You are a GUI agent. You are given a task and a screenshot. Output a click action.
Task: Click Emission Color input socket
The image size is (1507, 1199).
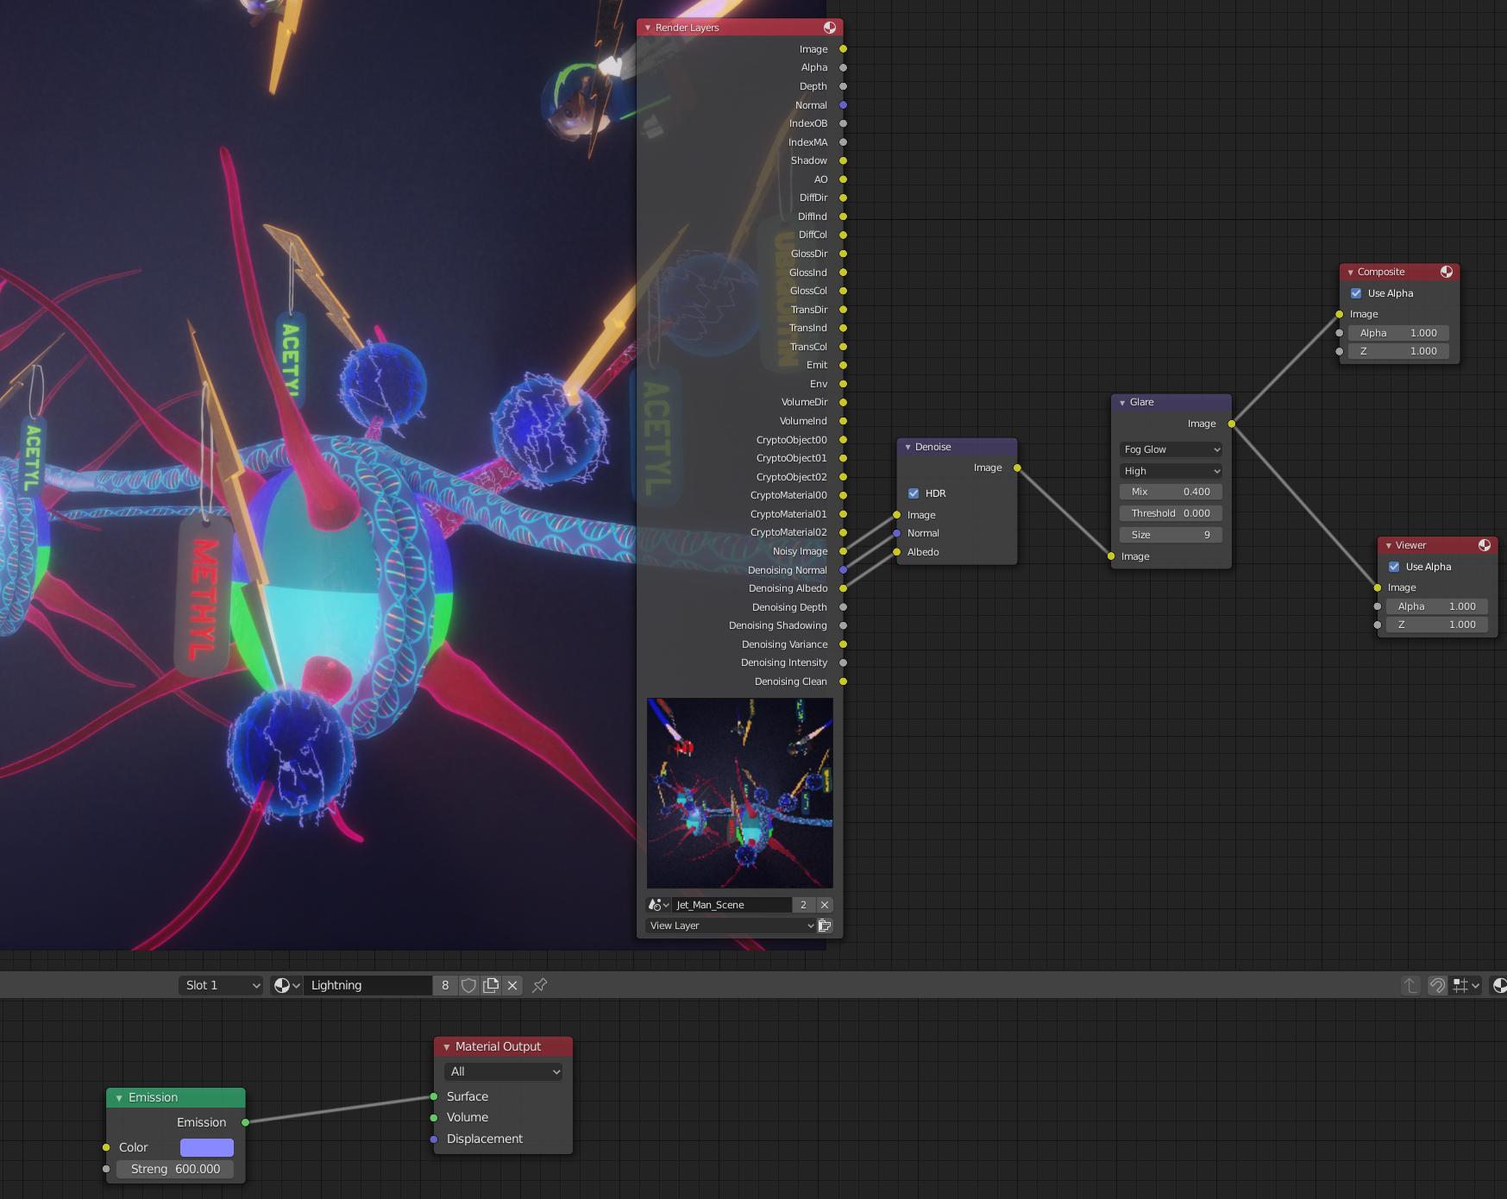[x=106, y=1147]
